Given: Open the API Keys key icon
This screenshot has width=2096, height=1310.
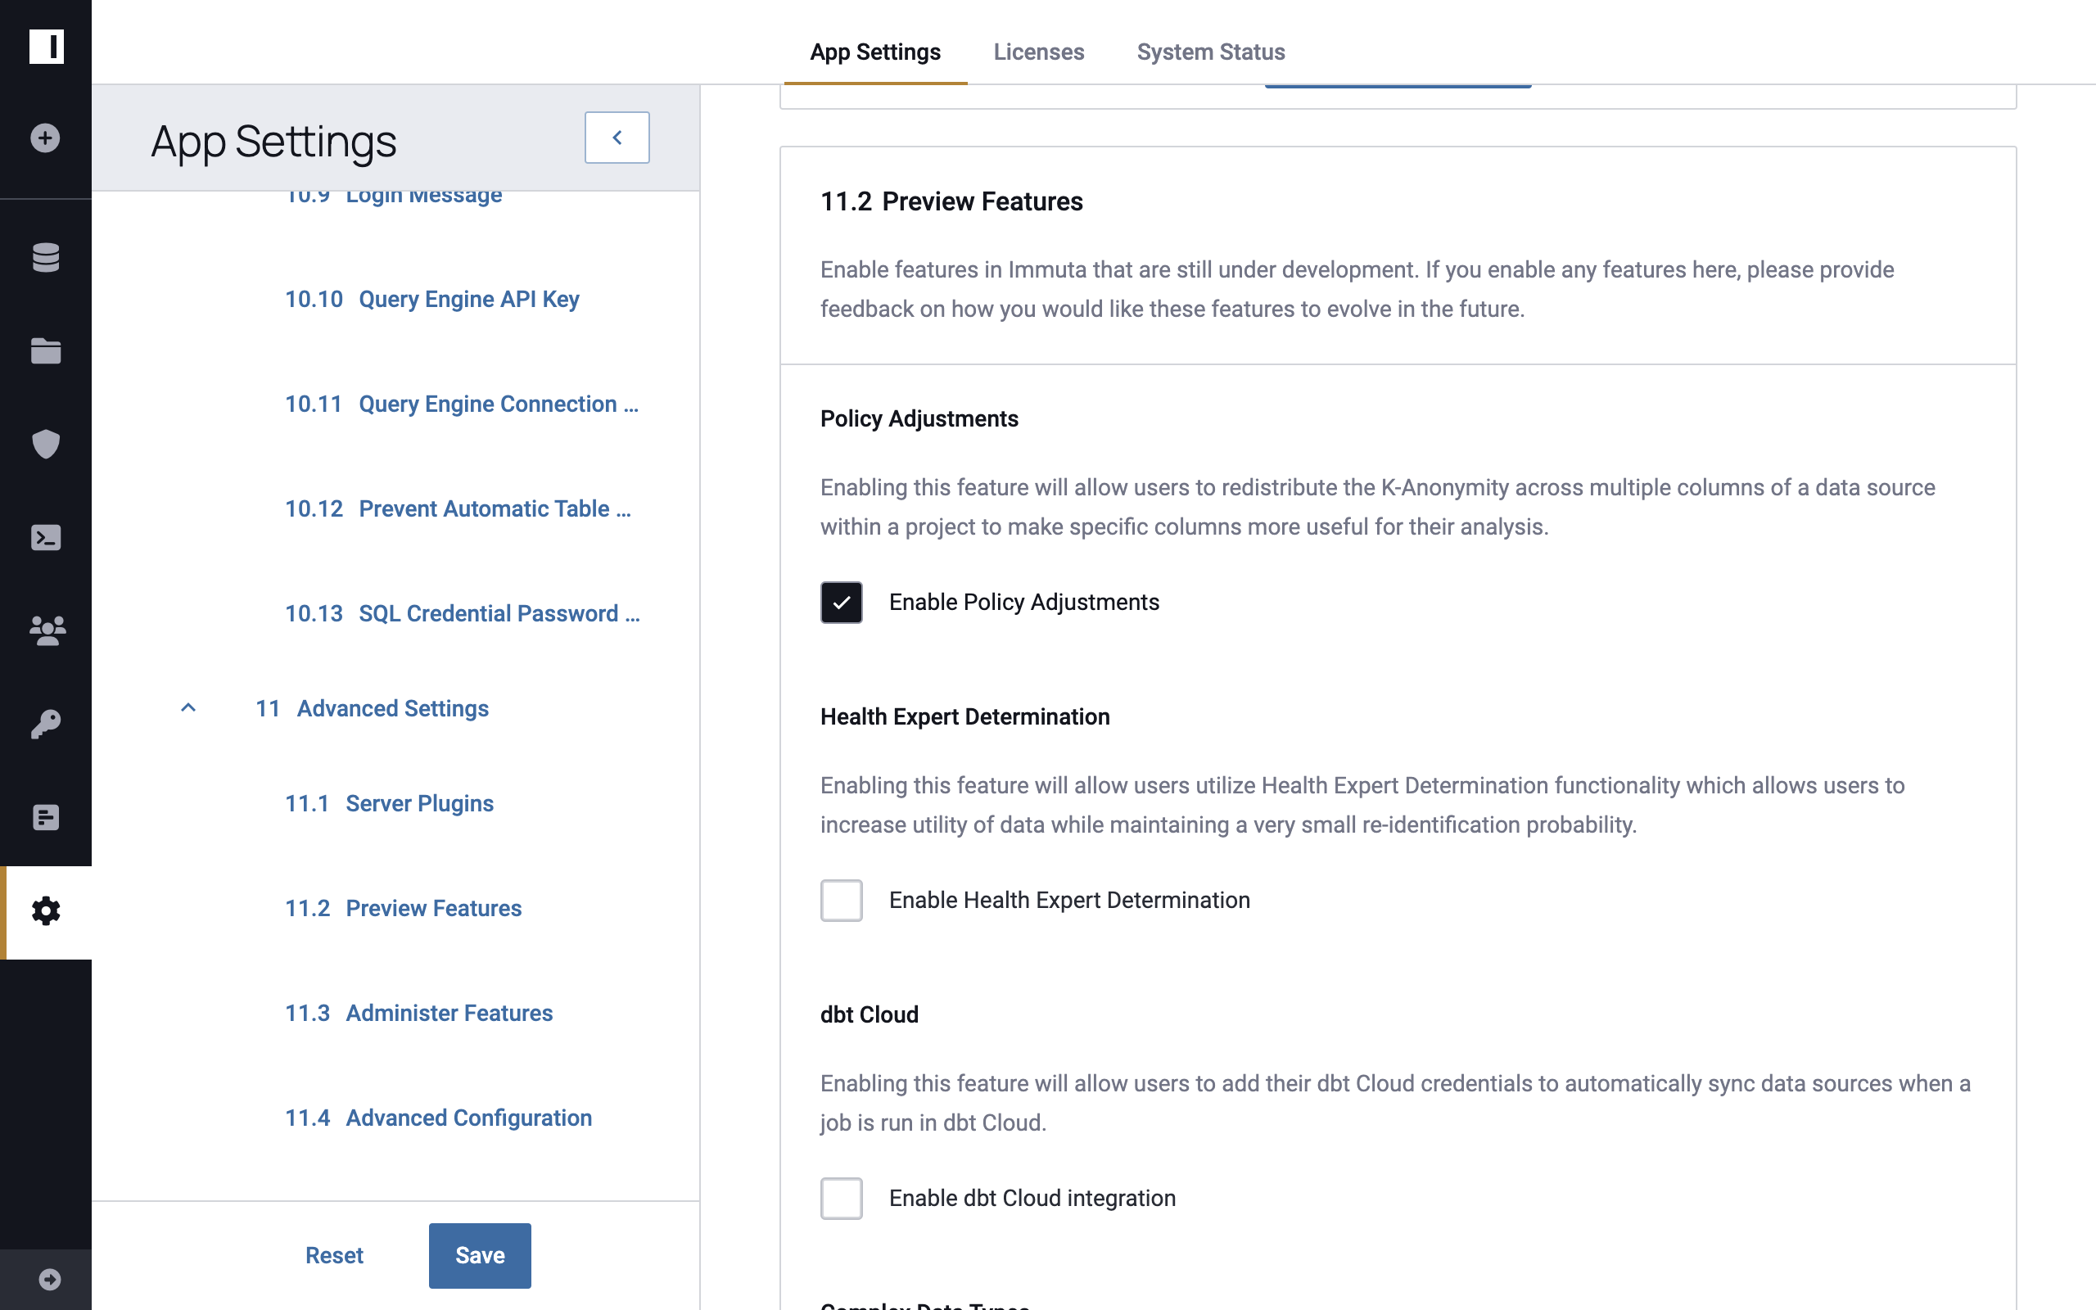Looking at the screenshot, I should pos(45,724).
